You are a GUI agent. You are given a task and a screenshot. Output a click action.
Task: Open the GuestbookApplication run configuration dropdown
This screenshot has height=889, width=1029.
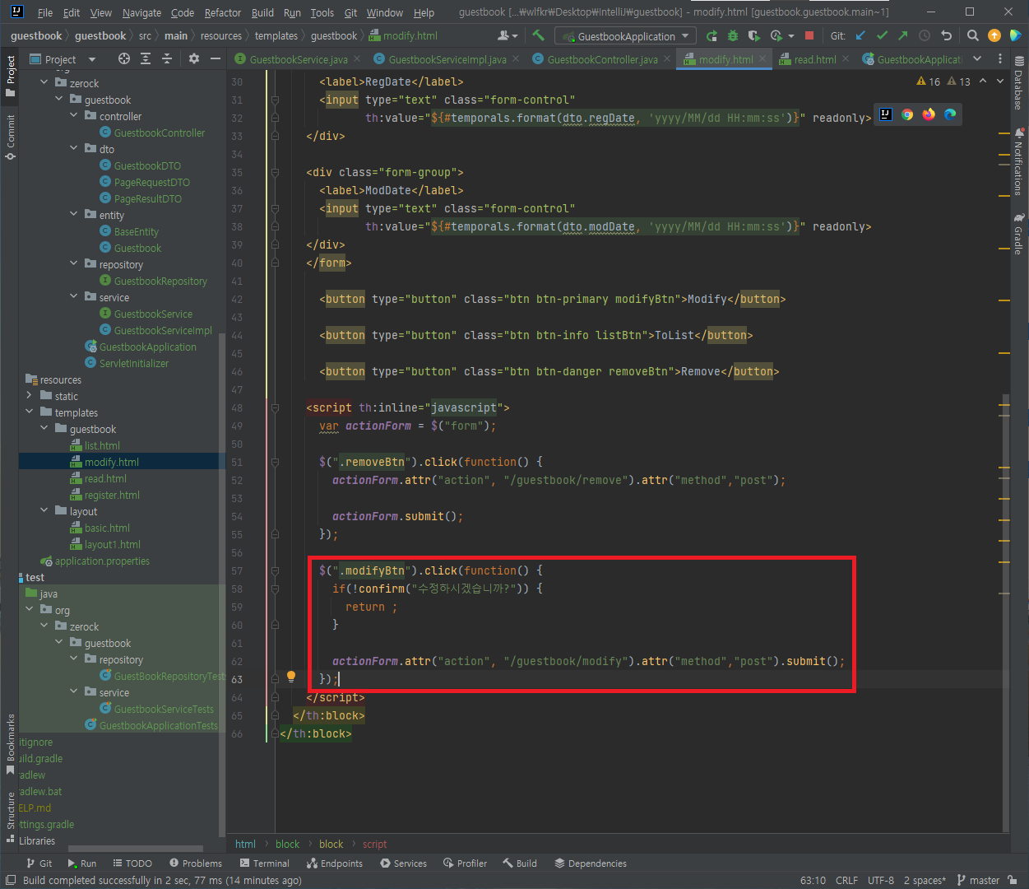pyautogui.click(x=625, y=36)
